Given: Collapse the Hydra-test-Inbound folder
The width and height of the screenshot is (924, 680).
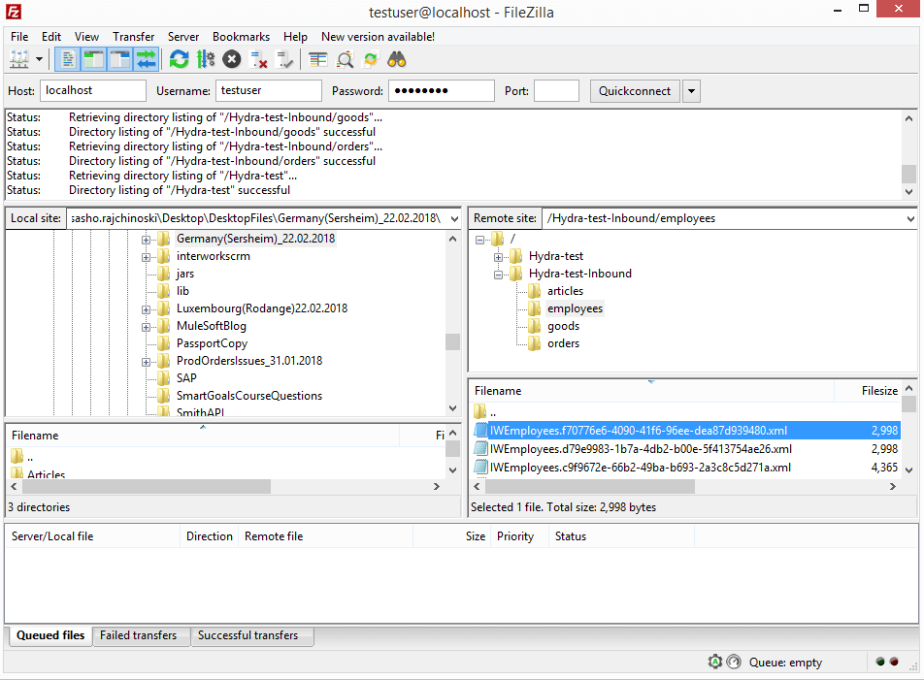Looking at the screenshot, I should [498, 275].
